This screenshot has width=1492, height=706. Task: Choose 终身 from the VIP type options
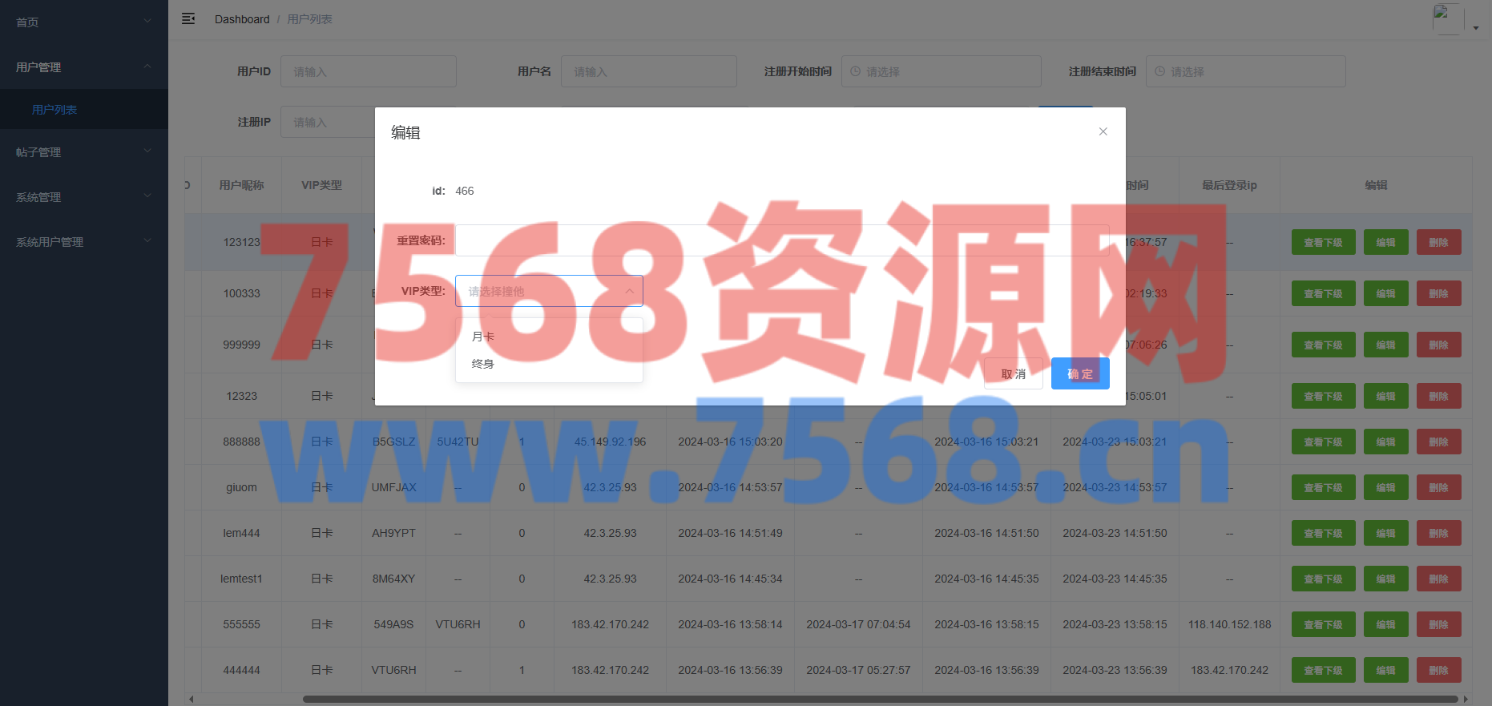[549, 364]
